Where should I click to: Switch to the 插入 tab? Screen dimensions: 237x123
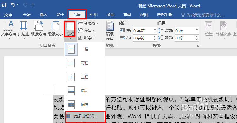[44, 15]
